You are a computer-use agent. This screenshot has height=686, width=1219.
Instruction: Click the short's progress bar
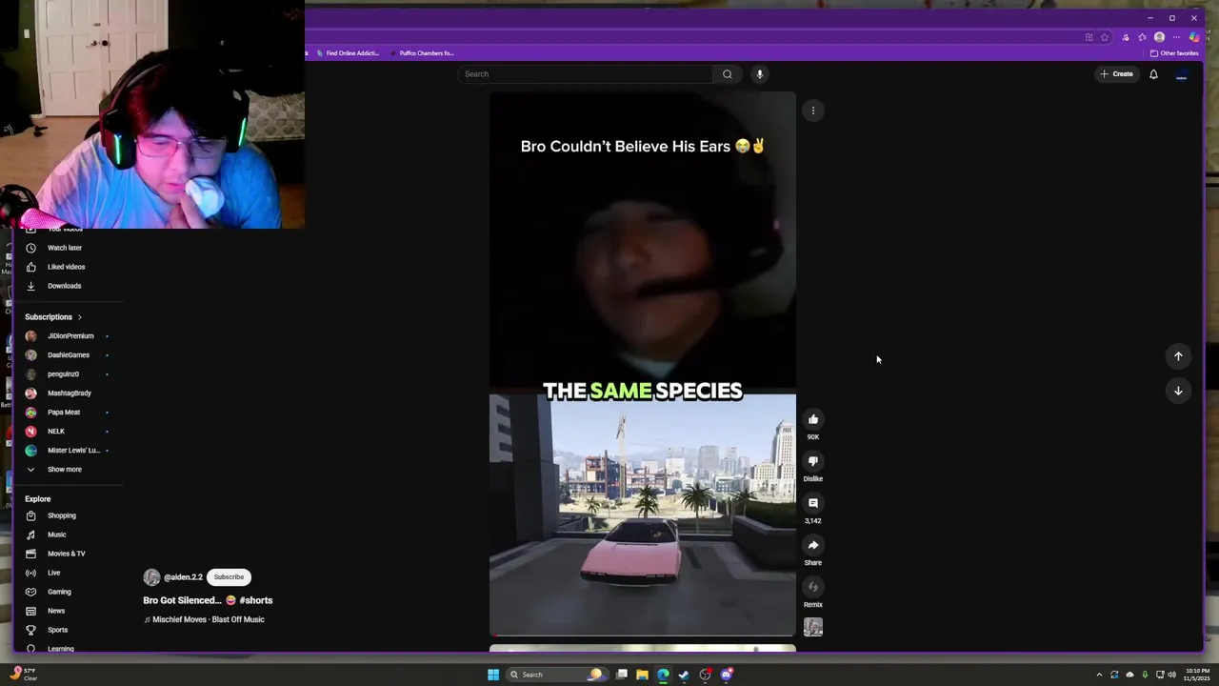tap(643, 635)
